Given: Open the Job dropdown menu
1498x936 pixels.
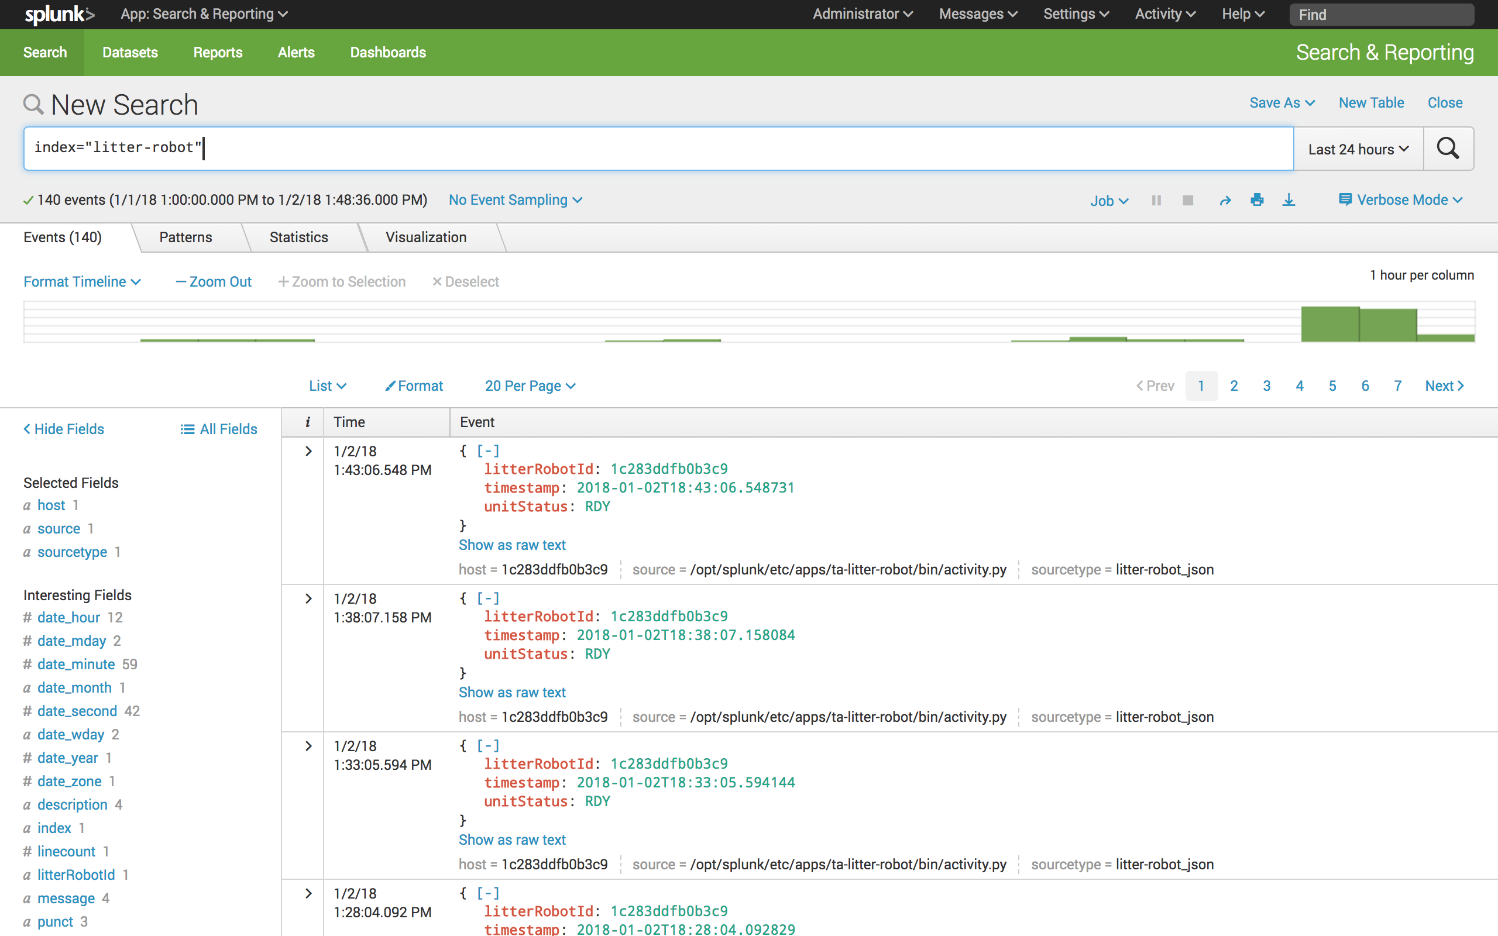Looking at the screenshot, I should (1109, 201).
